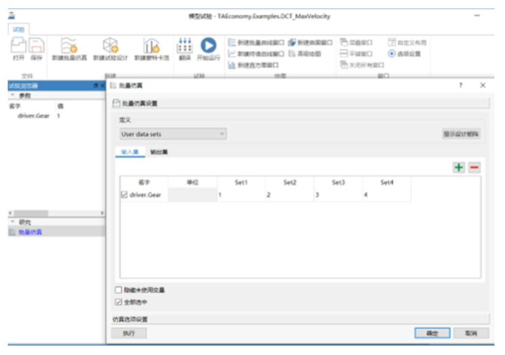This screenshot has width=505, height=355.
Task: Start the run with the blue play button
Action: (x=209, y=49)
